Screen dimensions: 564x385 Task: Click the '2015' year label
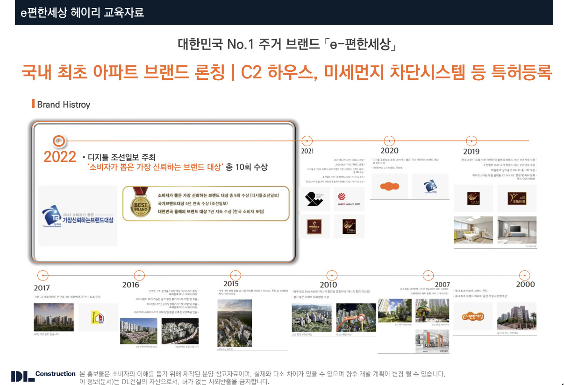(x=231, y=284)
